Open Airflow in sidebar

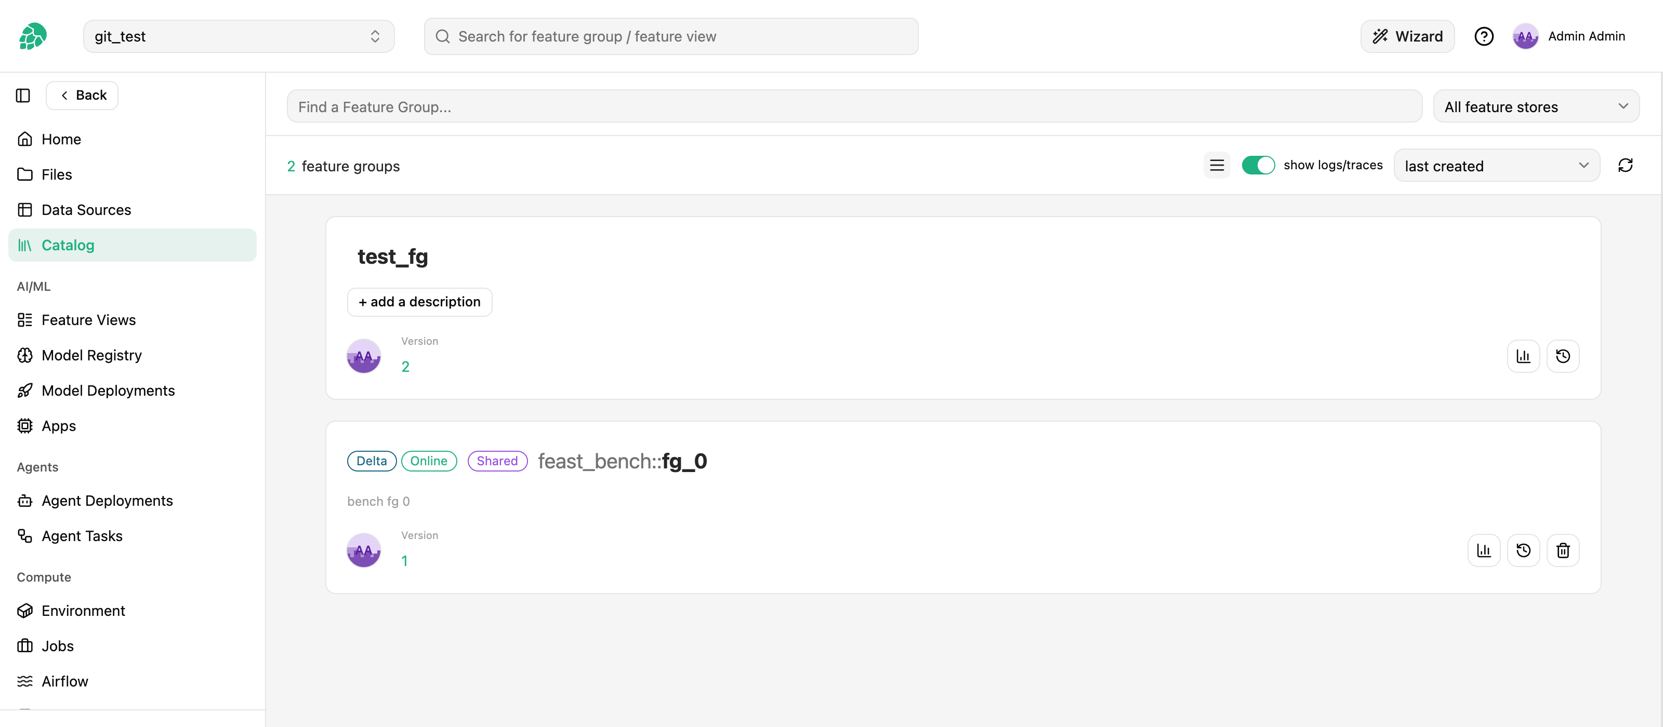pos(133,681)
